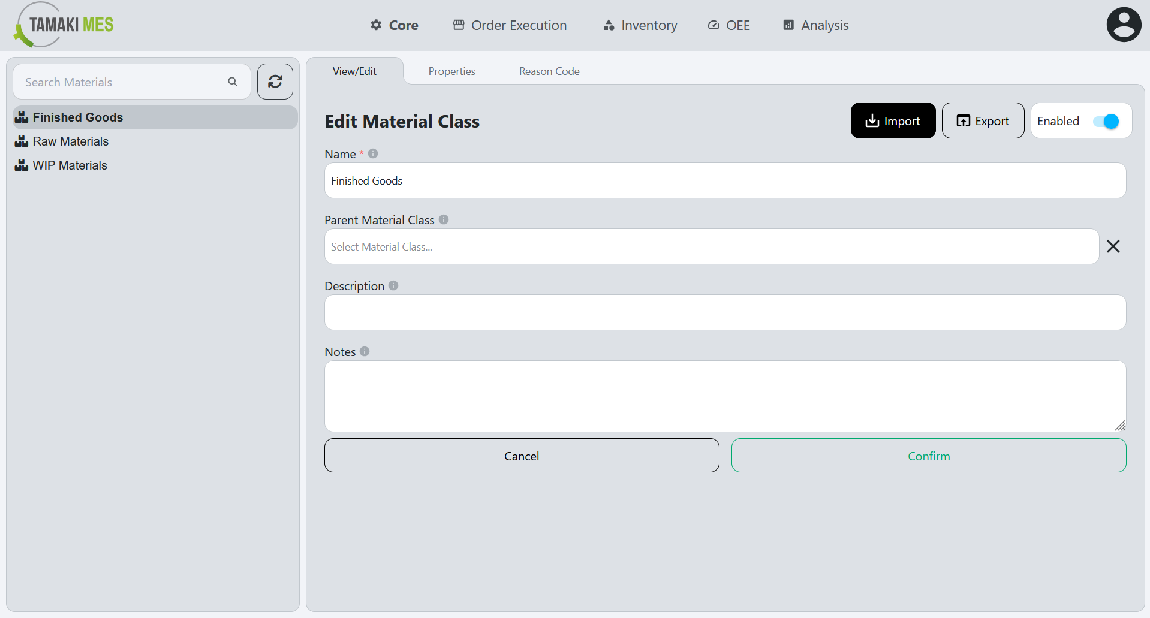Click the Cancel button
The image size is (1150, 618).
coord(521,456)
